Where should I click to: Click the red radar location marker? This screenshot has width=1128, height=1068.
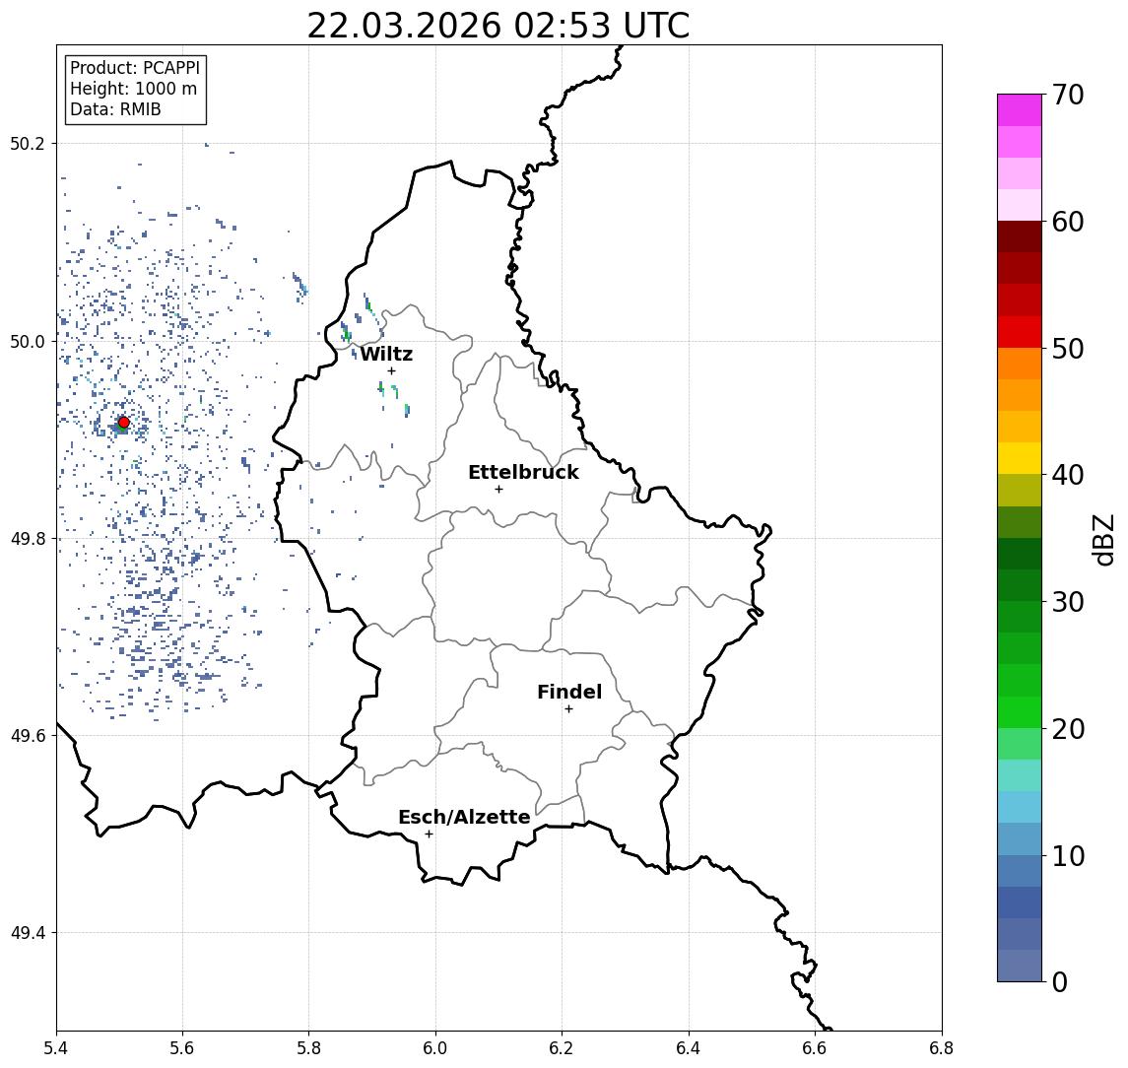[x=124, y=423]
